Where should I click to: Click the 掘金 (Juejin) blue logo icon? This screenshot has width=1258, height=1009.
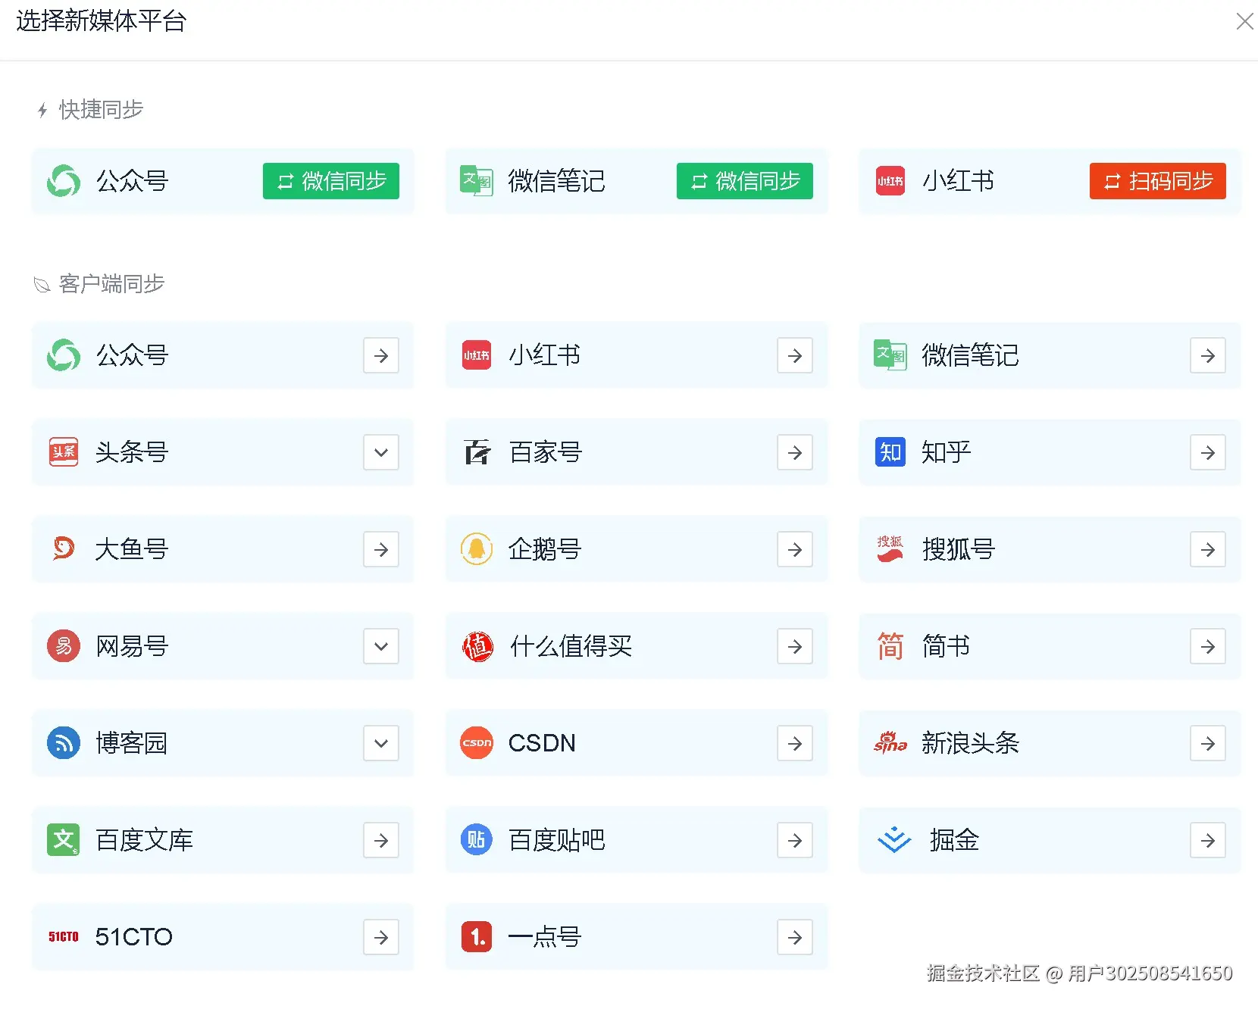pyautogui.click(x=893, y=839)
